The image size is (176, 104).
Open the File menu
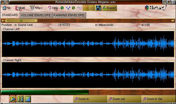pyautogui.click(x=6, y=8)
